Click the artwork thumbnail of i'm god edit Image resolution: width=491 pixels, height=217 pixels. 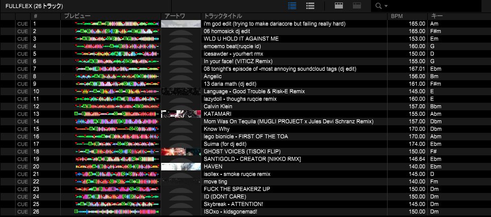pos(181,24)
